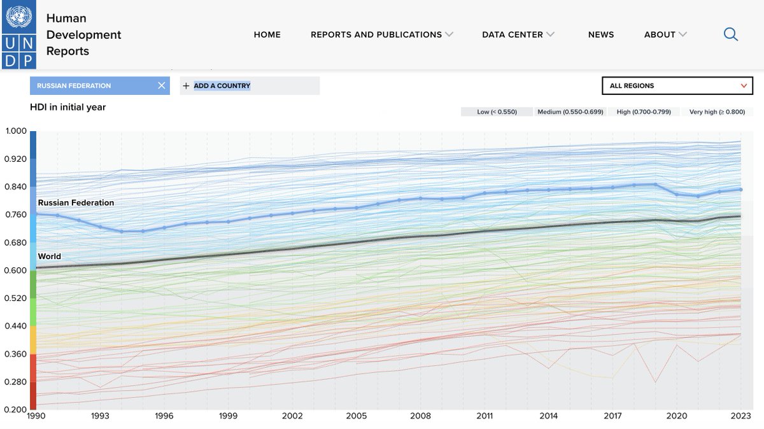This screenshot has width=764, height=429.
Task: Click the Russian Federation 2008 data point
Action: click(420, 199)
